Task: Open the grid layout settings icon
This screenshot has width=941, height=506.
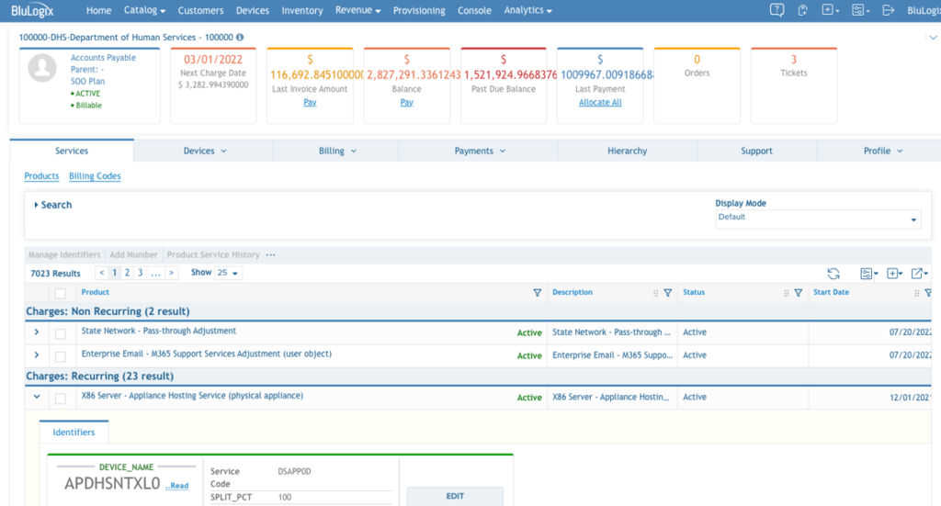Action: point(868,274)
